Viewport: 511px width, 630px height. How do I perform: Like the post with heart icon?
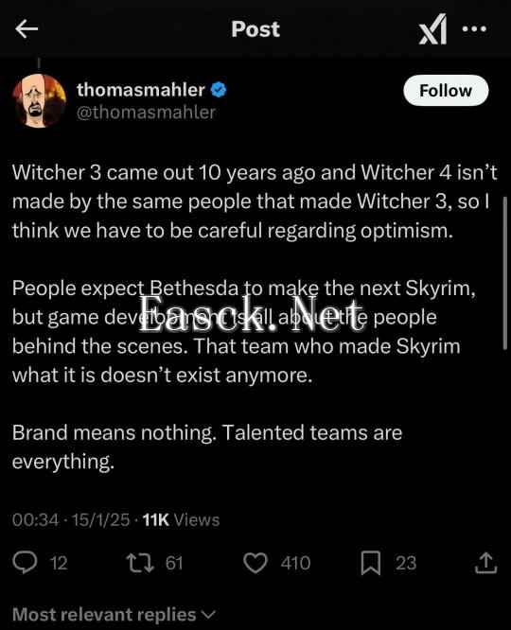[255, 563]
